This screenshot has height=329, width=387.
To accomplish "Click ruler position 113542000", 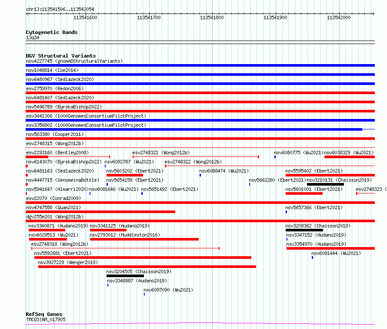I will pyautogui.click(x=339, y=17).
